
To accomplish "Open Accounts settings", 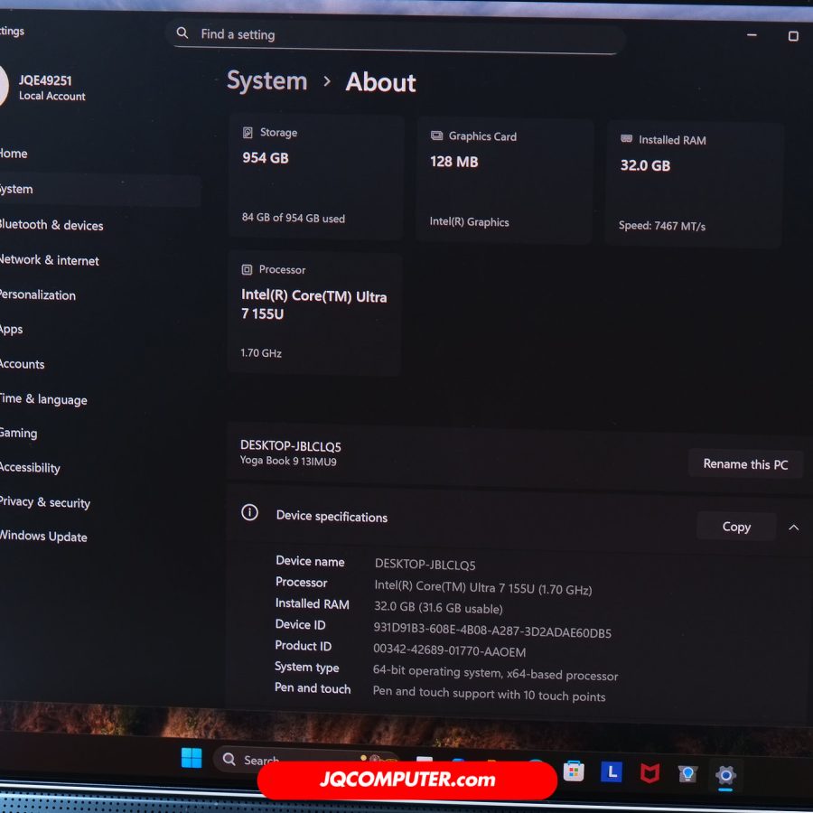I will click(x=23, y=364).
